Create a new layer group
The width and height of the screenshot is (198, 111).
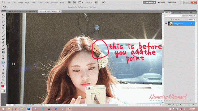pyautogui.click(x=185, y=105)
